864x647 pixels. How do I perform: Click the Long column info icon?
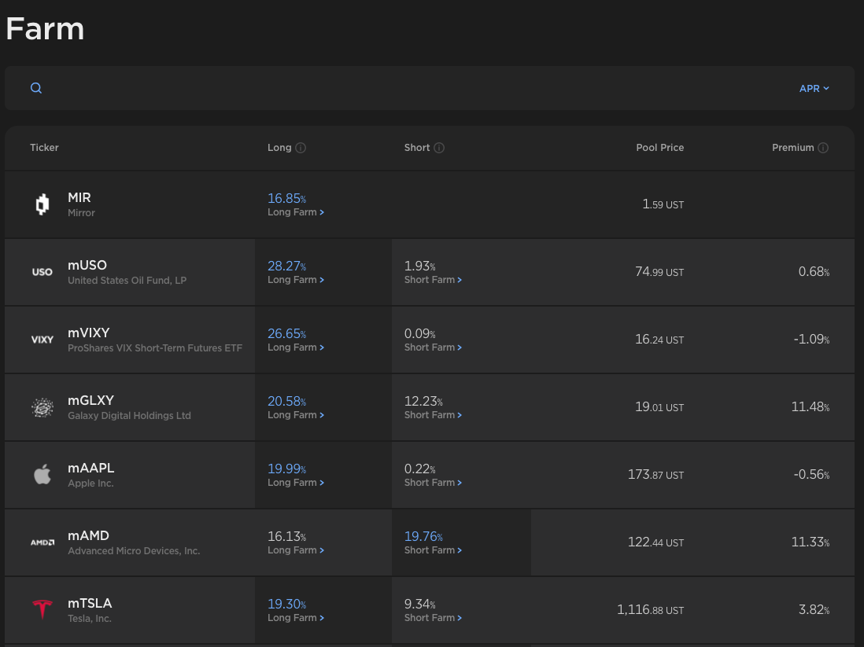click(301, 148)
